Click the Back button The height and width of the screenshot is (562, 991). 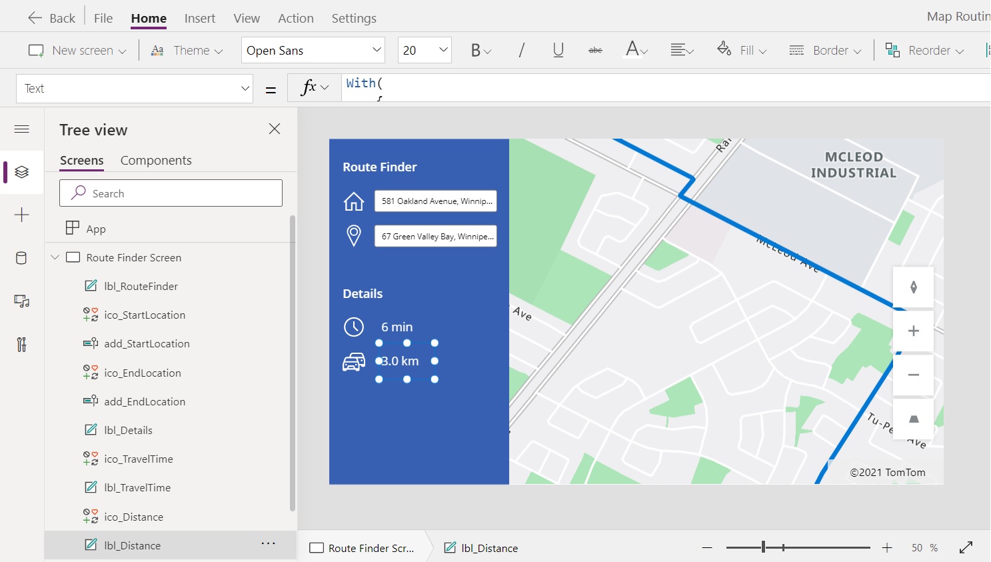[51, 18]
